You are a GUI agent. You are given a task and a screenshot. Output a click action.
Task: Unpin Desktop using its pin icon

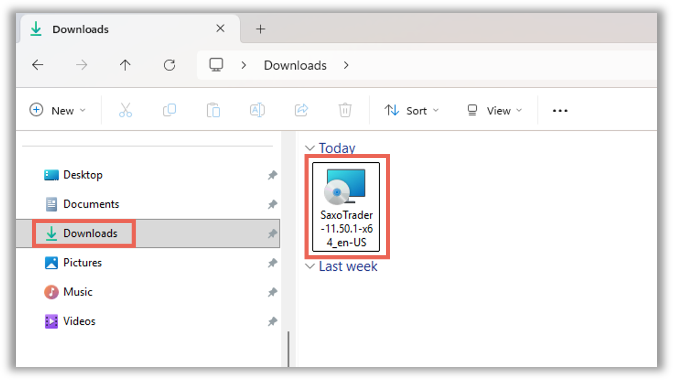pos(272,175)
